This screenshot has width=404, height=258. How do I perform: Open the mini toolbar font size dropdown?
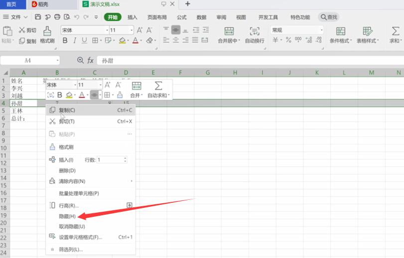(x=100, y=85)
